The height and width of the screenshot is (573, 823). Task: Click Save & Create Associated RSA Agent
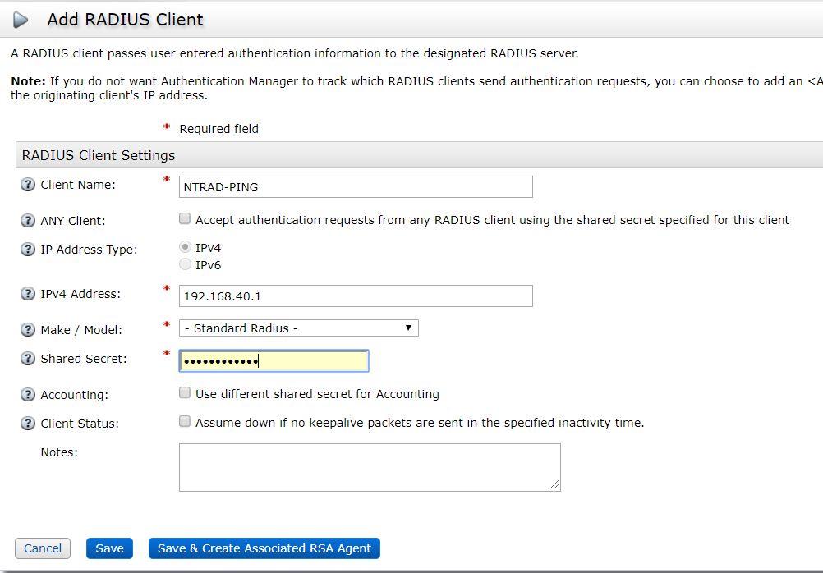[x=264, y=548]
